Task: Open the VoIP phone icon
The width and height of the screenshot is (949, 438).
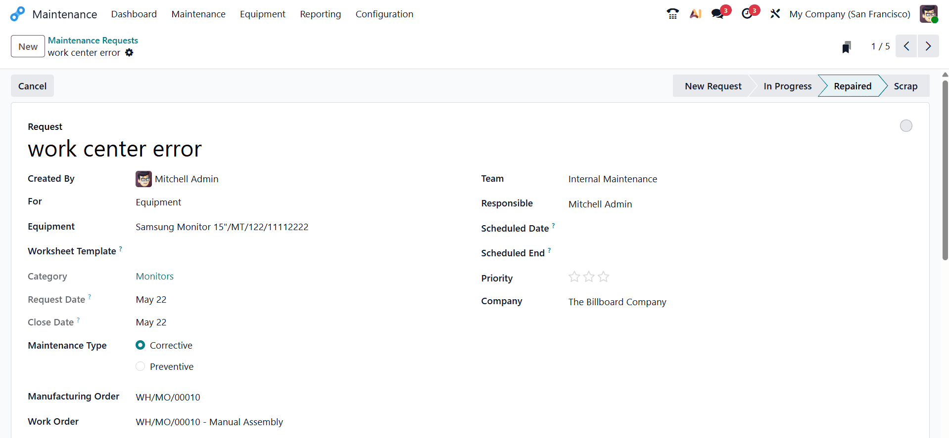Action: point(672,14)
